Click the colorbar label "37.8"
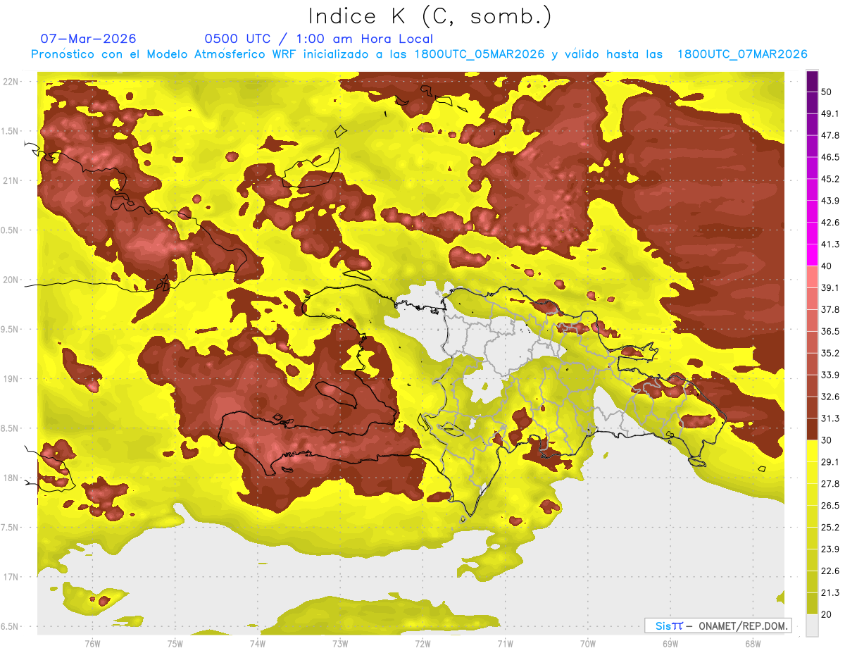 [x=830, y=309]
